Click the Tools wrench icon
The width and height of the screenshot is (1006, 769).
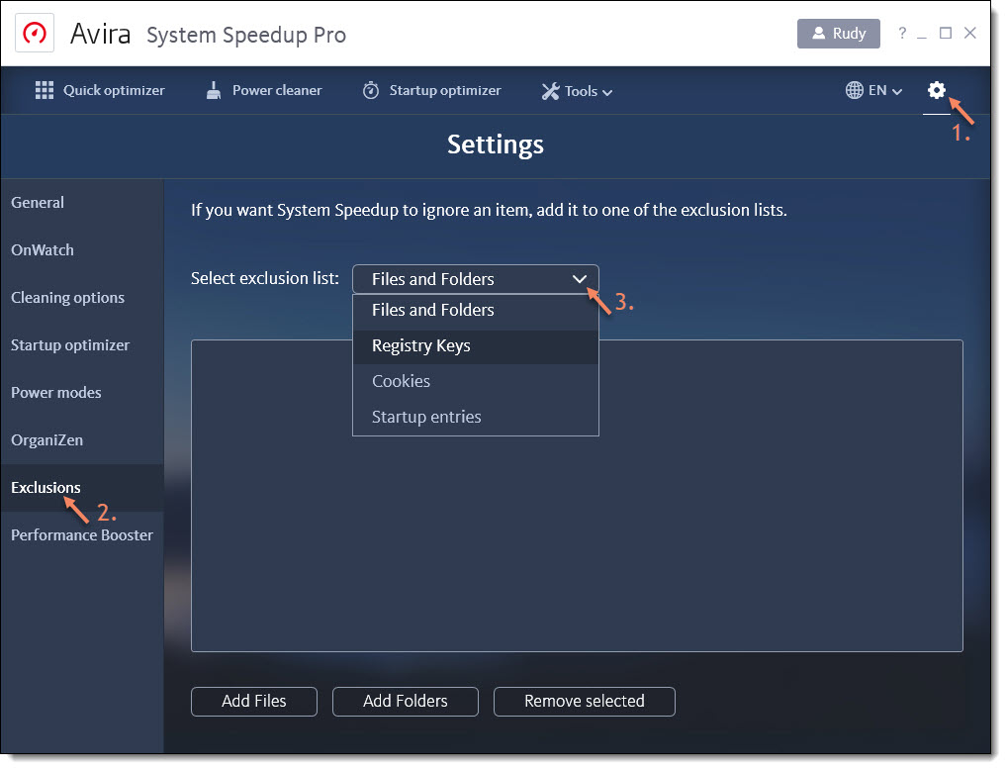pos(550,91)
